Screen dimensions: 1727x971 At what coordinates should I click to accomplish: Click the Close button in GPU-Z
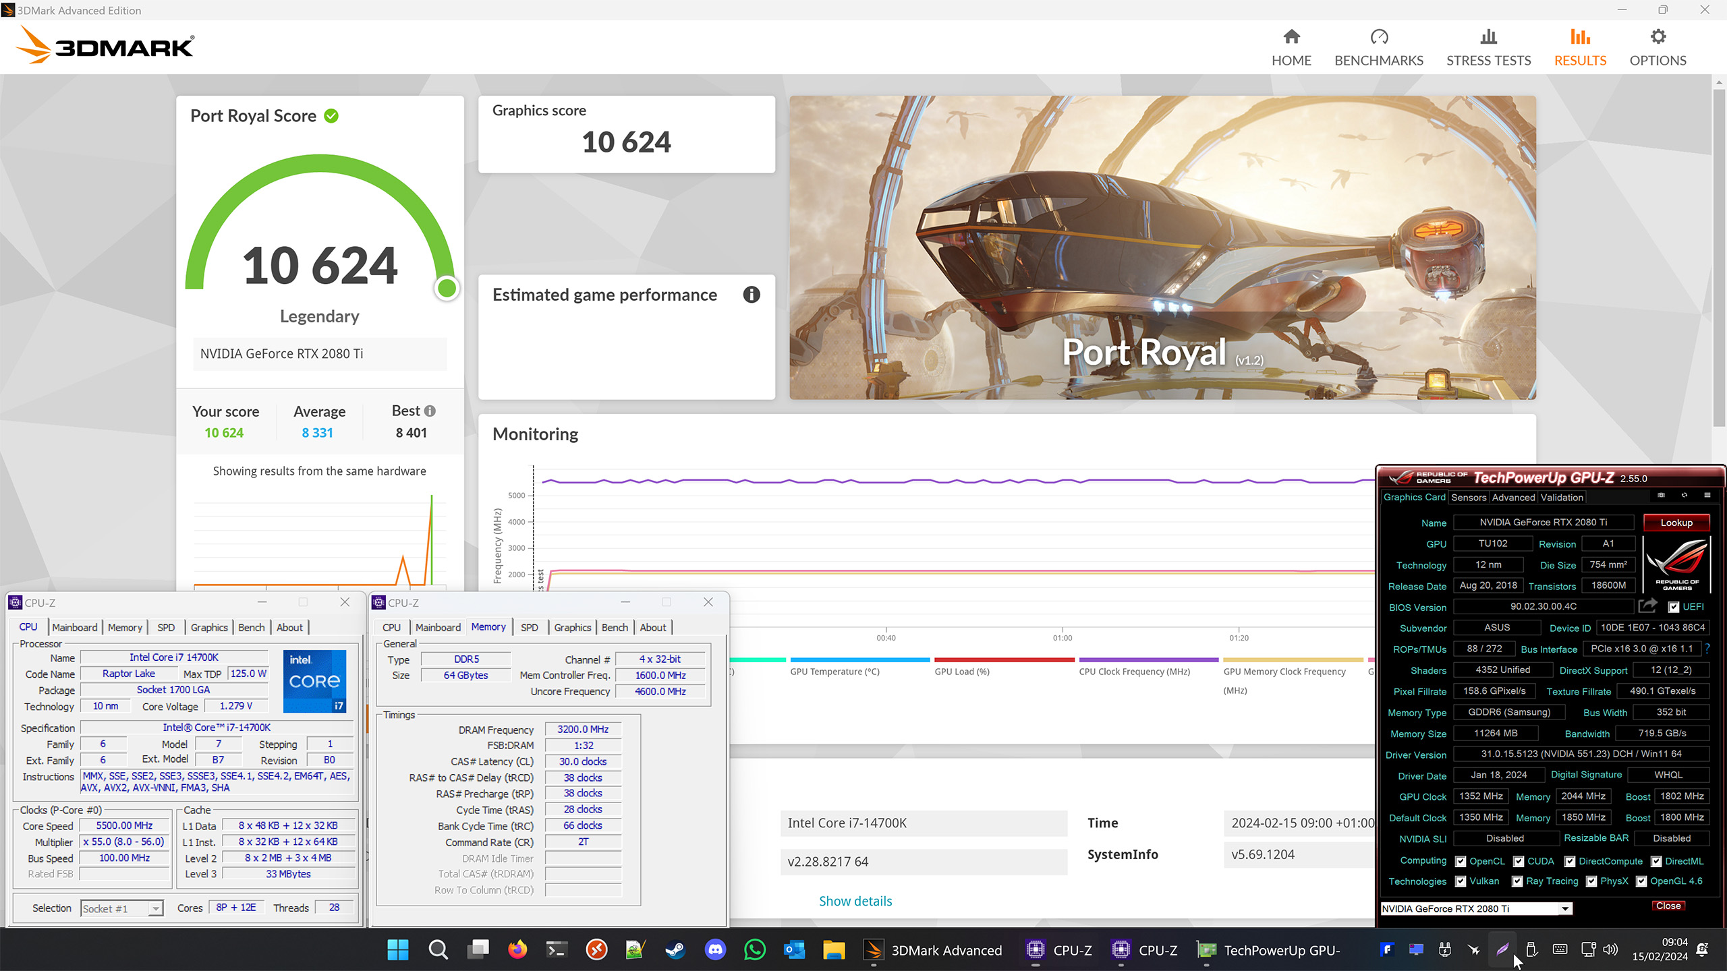point(1668,906)
